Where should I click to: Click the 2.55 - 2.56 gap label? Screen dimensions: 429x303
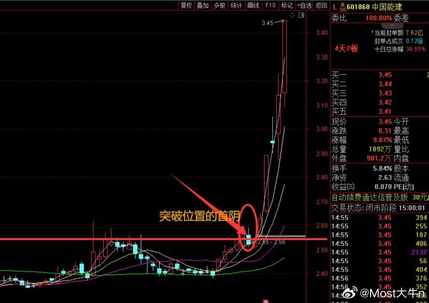point(271,242)
